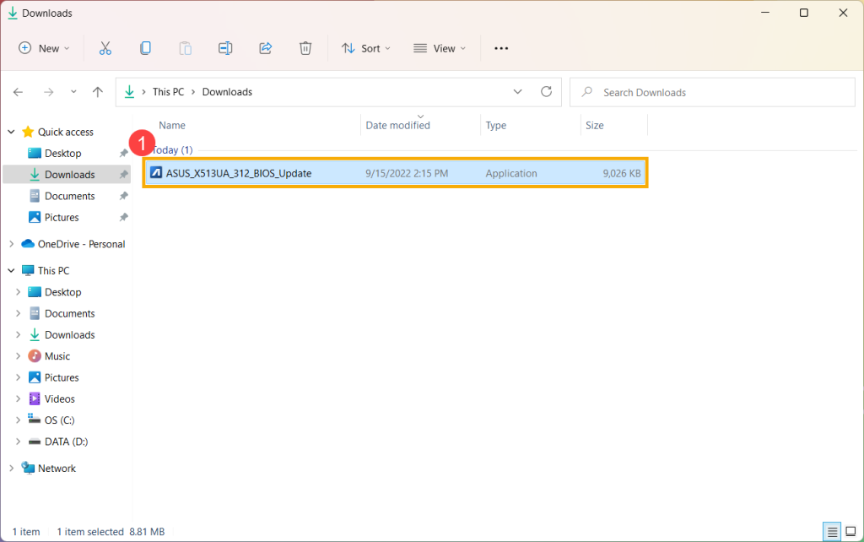The height and width of the screenshot is (542, 864).
Task: Go up one folder level
Action: [x=98, y=92]
